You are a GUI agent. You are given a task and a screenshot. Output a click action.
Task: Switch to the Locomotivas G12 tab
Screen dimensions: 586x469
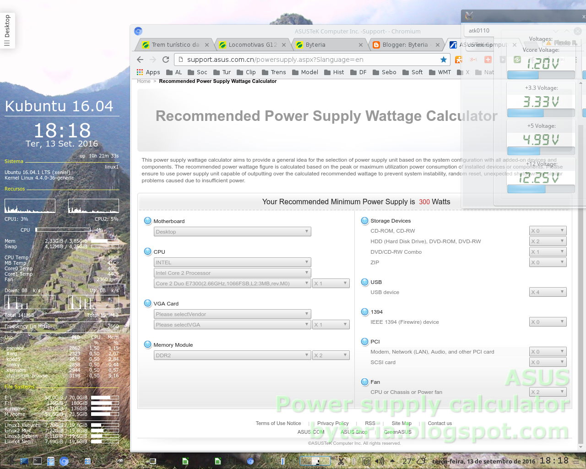pos(252,45)
